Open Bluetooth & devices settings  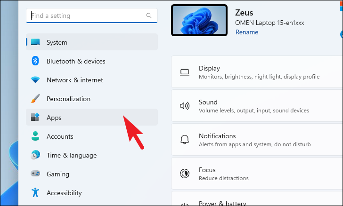92,61
